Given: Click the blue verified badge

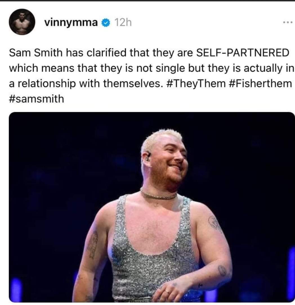Looking at the screenshot, I should (106, 23).
